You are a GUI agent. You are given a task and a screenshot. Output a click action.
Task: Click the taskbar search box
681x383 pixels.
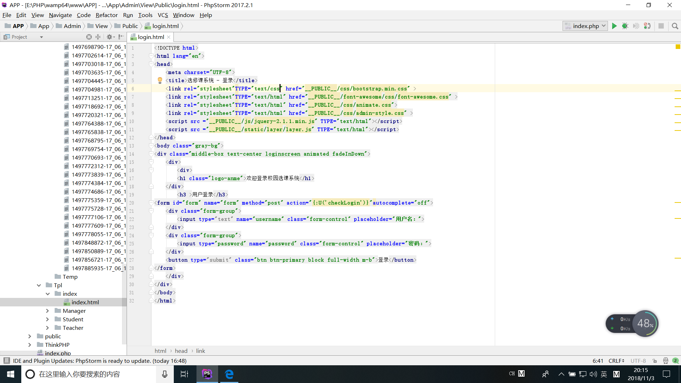click(89, 374)
